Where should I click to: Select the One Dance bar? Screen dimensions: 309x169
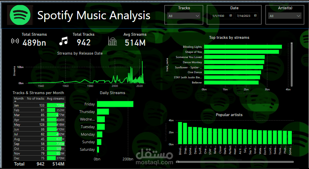232,72
